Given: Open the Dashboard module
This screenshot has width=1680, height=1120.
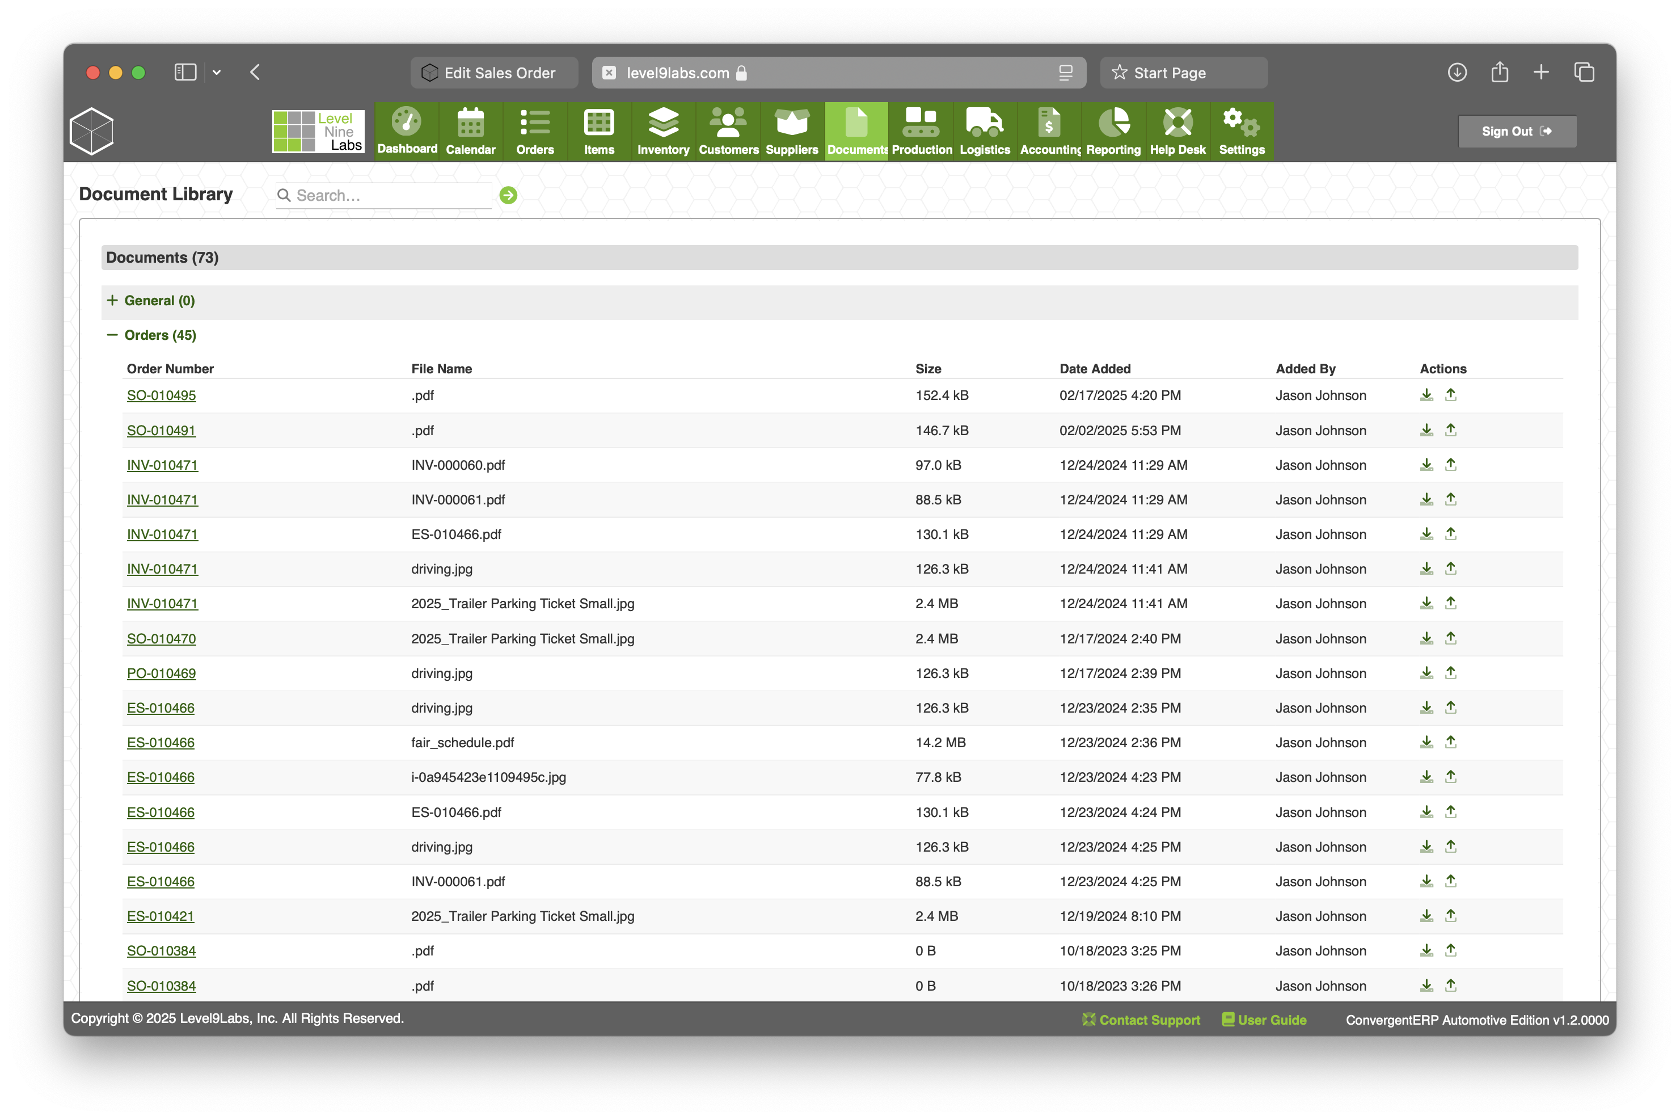Looking at the screenshot, I should click(407, 132).
